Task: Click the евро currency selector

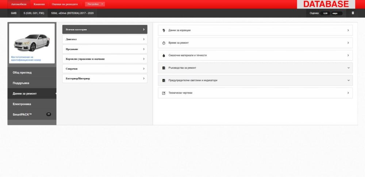Action: pyautogui.click(x=337, y=13)
